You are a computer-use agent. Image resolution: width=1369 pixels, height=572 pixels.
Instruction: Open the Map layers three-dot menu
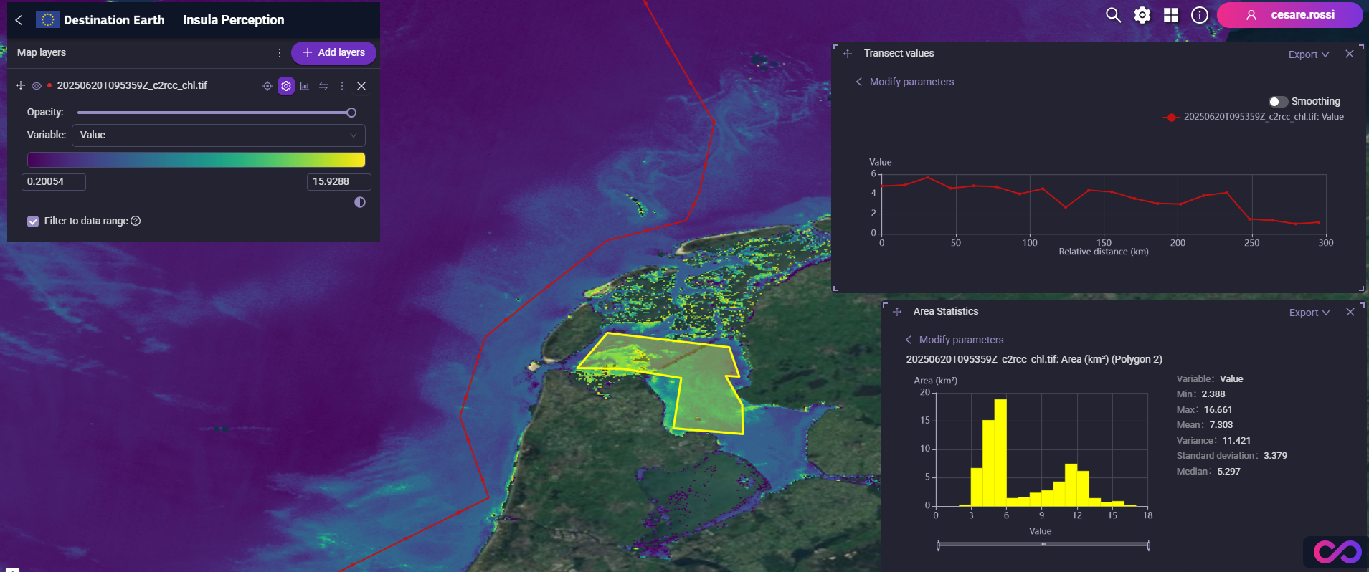click(x=280, y=53)
